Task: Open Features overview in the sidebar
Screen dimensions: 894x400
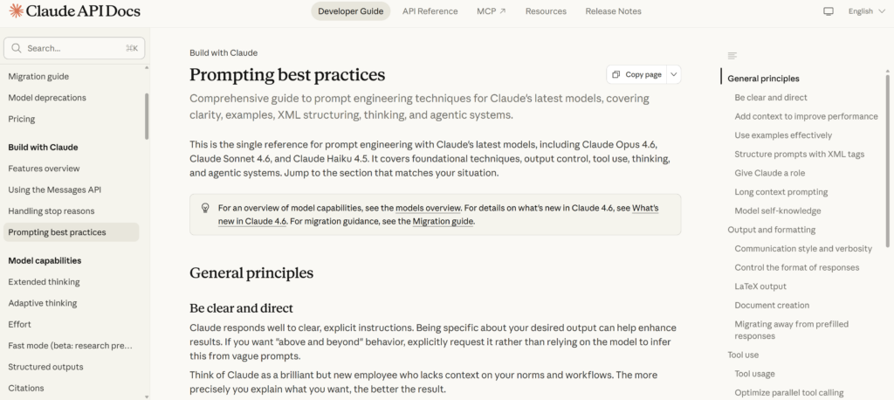Action: [x=44, y=169]
